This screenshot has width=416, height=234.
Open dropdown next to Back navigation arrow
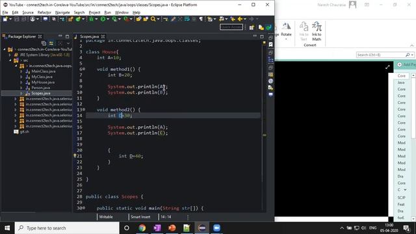tap(245, 19)
